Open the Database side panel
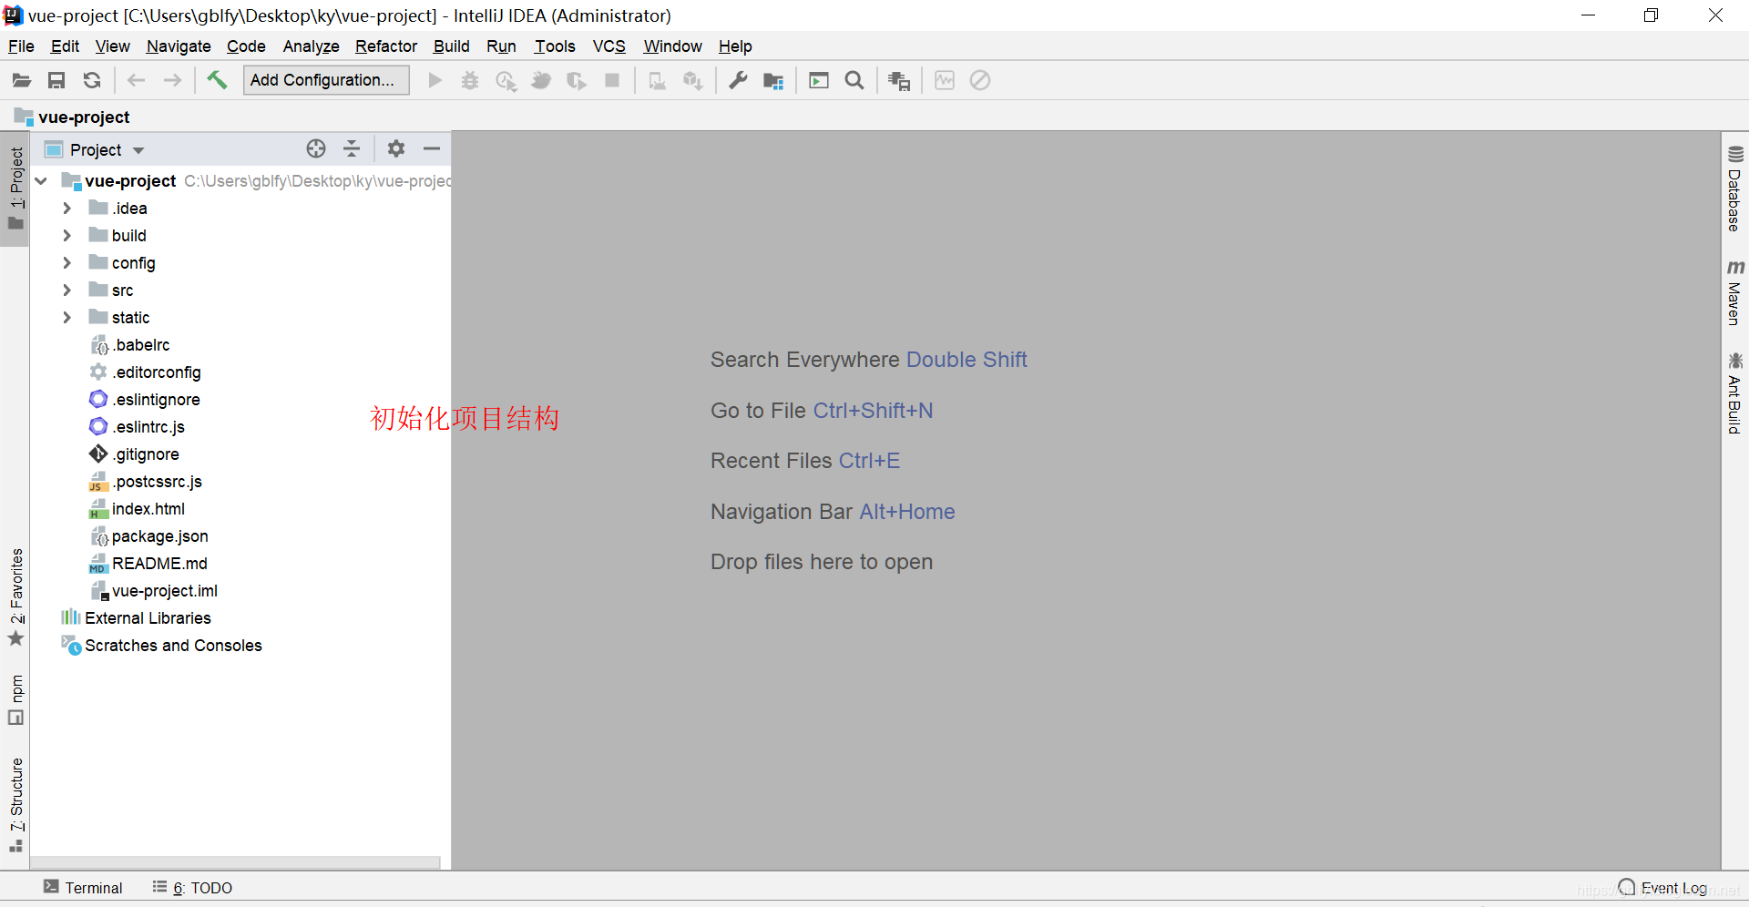Image resolution: width=1749 pixels, height=907 pixels. click(x=1734, y=189)
